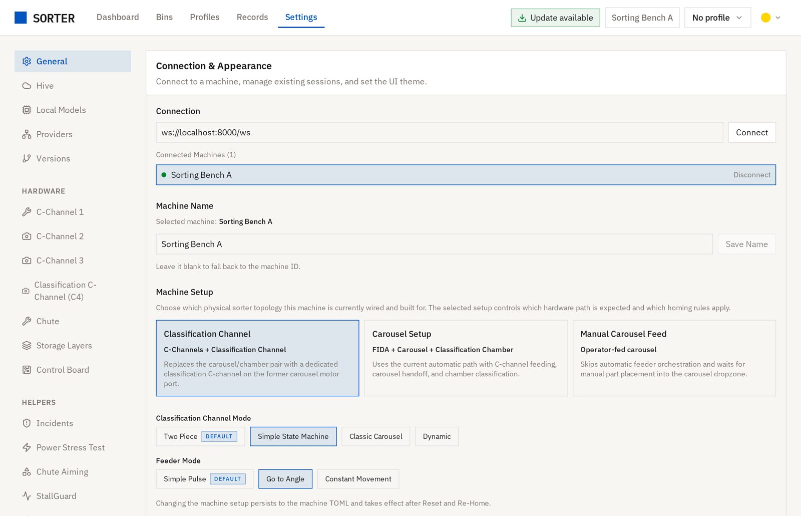Choose Classic Carousel mode
This screenshot has width=801, height=516.
[376, 436]
